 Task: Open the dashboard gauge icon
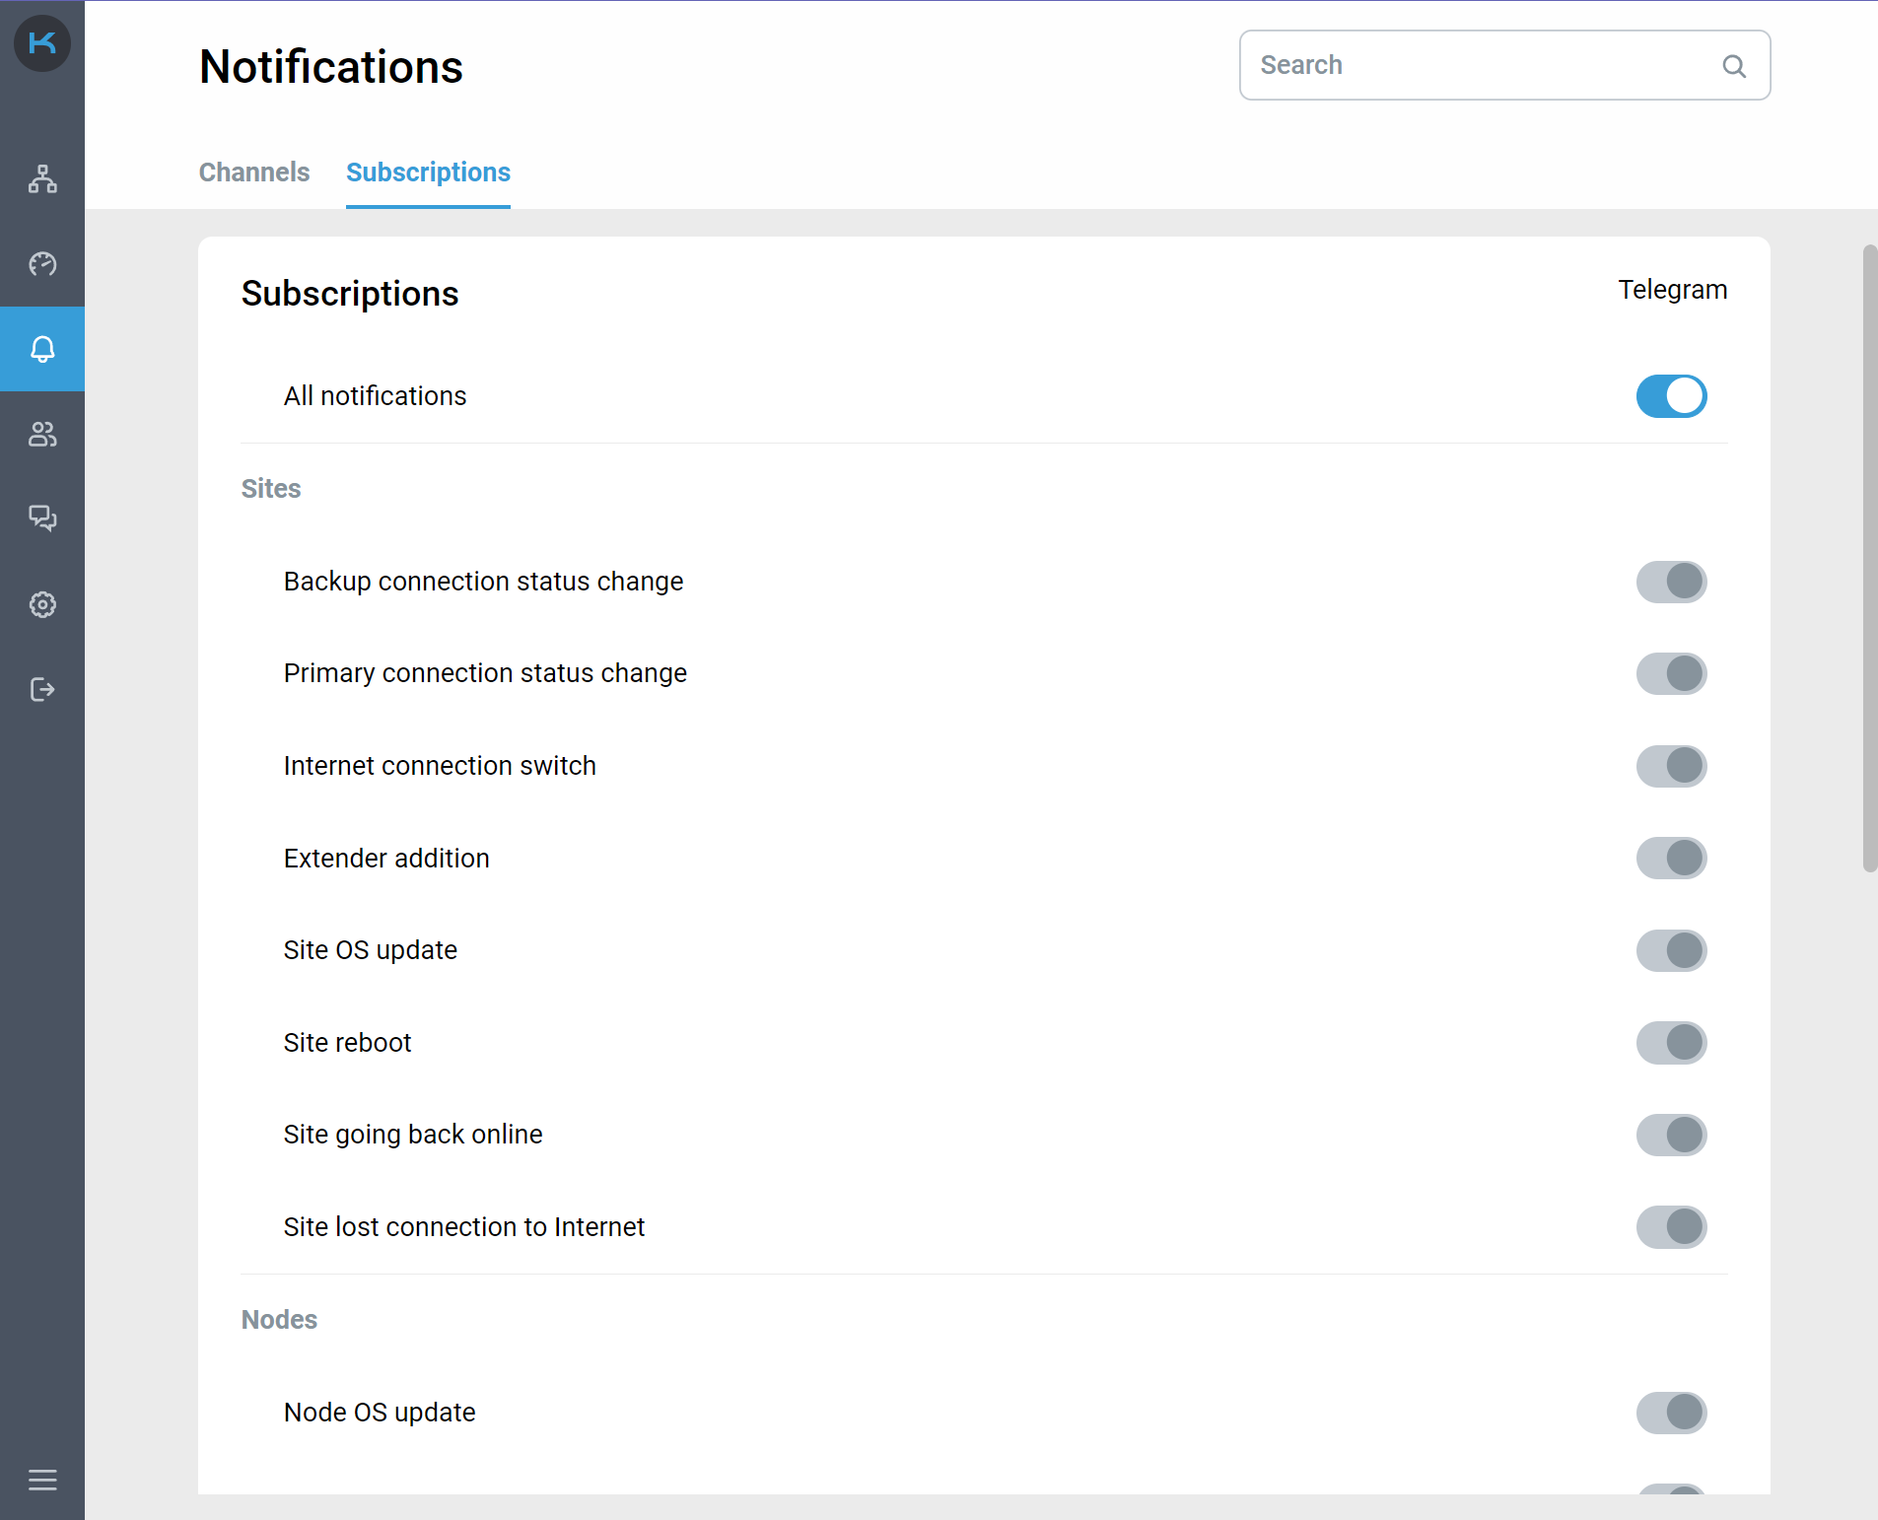coord(42,264)
